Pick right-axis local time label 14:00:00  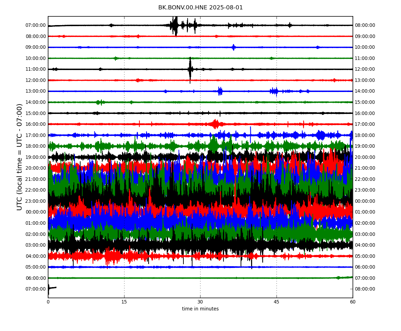[x=365, y=91]
